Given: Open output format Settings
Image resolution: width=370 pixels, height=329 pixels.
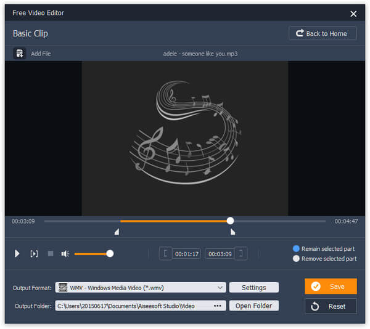Looking at the screenshot, I should point(254,288).
